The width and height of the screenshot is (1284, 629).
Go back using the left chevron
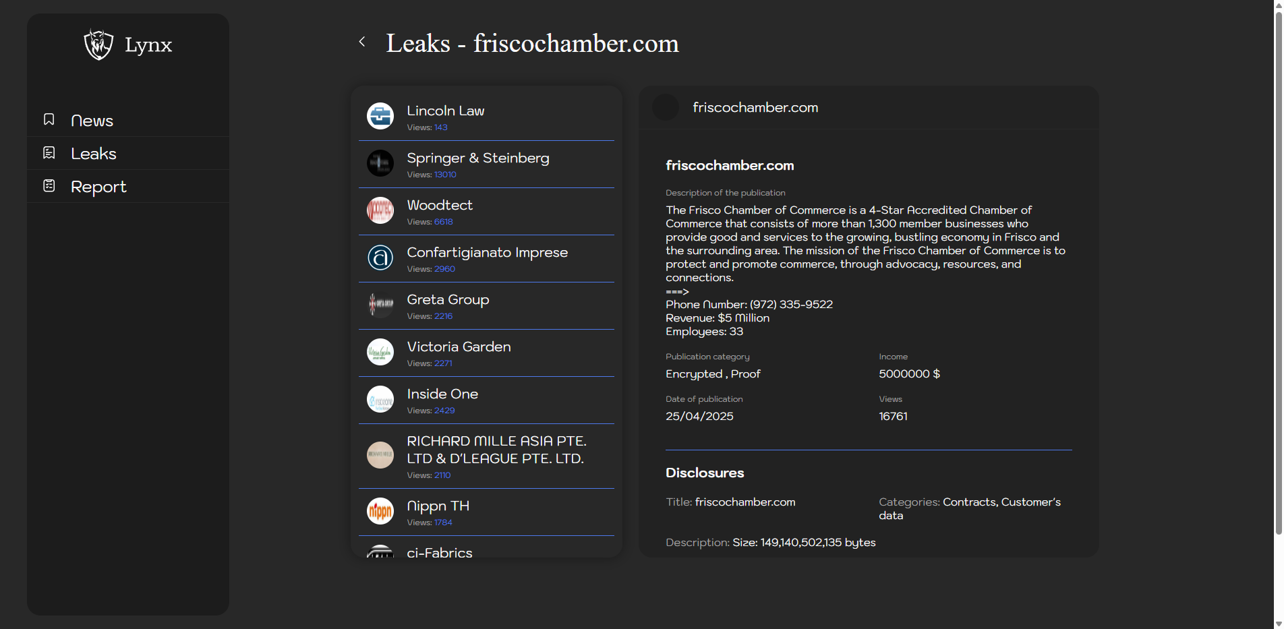point(362,42)
